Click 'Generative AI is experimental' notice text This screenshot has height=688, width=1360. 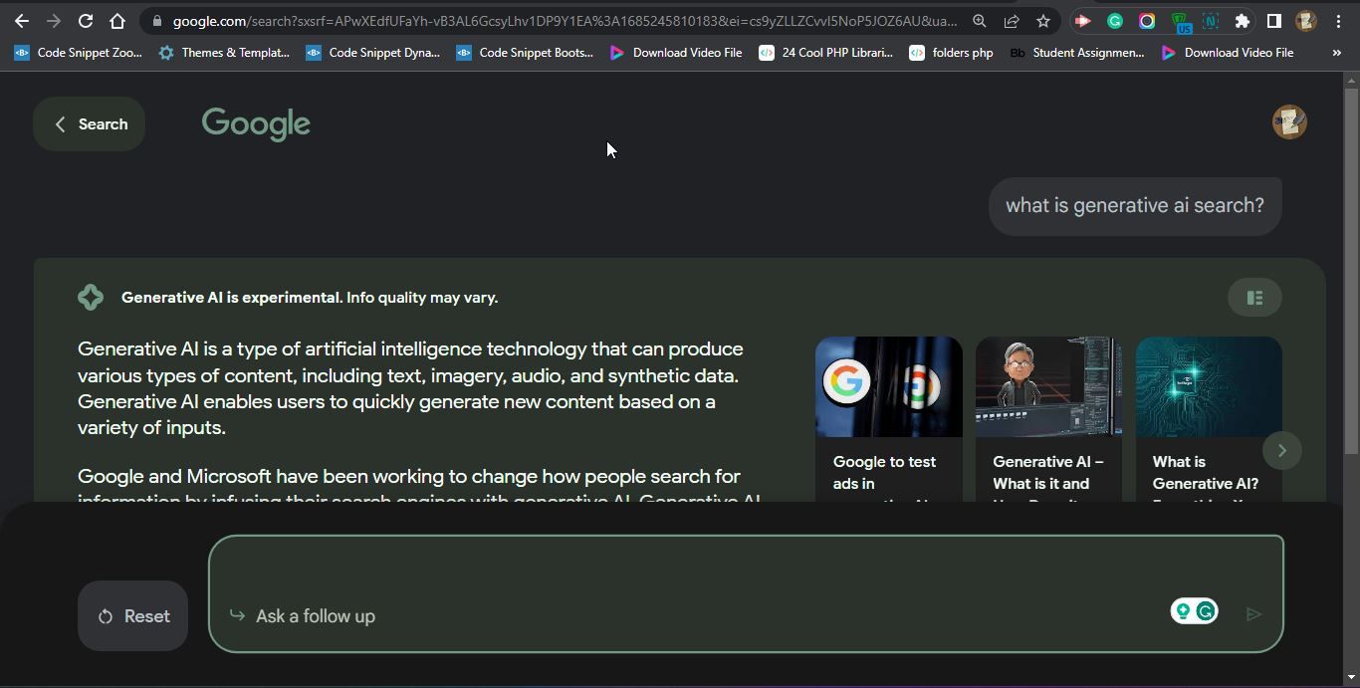click(310, 298)
